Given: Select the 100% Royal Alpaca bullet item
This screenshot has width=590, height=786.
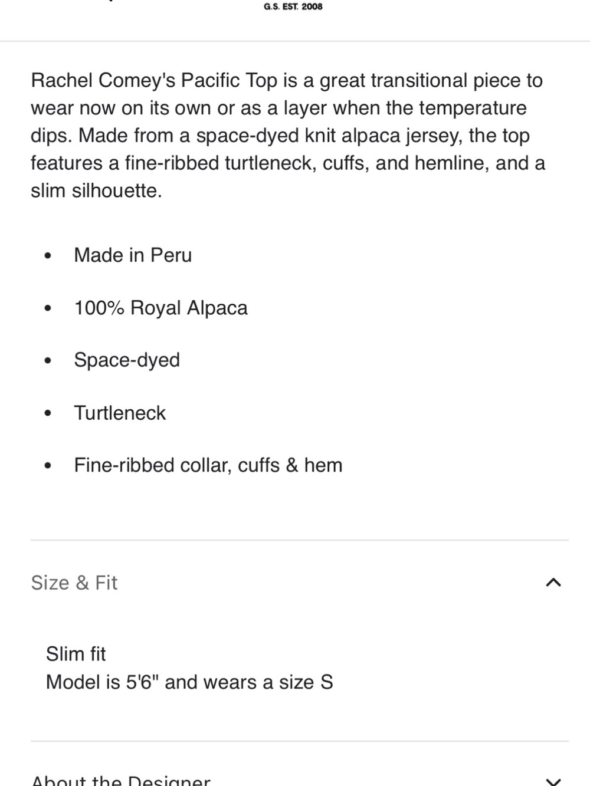Looking at the screenshot, I should 160,308.
